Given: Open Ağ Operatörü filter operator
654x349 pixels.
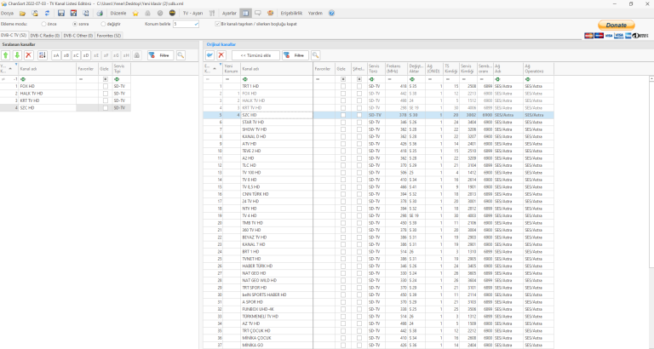Looking at the screenshot, I should pyautogui.click(x=528, y=79).
